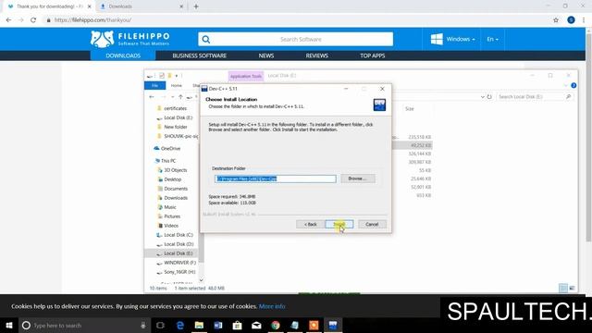Open the News nav item
The height and width of the screenshot is (333, 592).
(266, 55)
